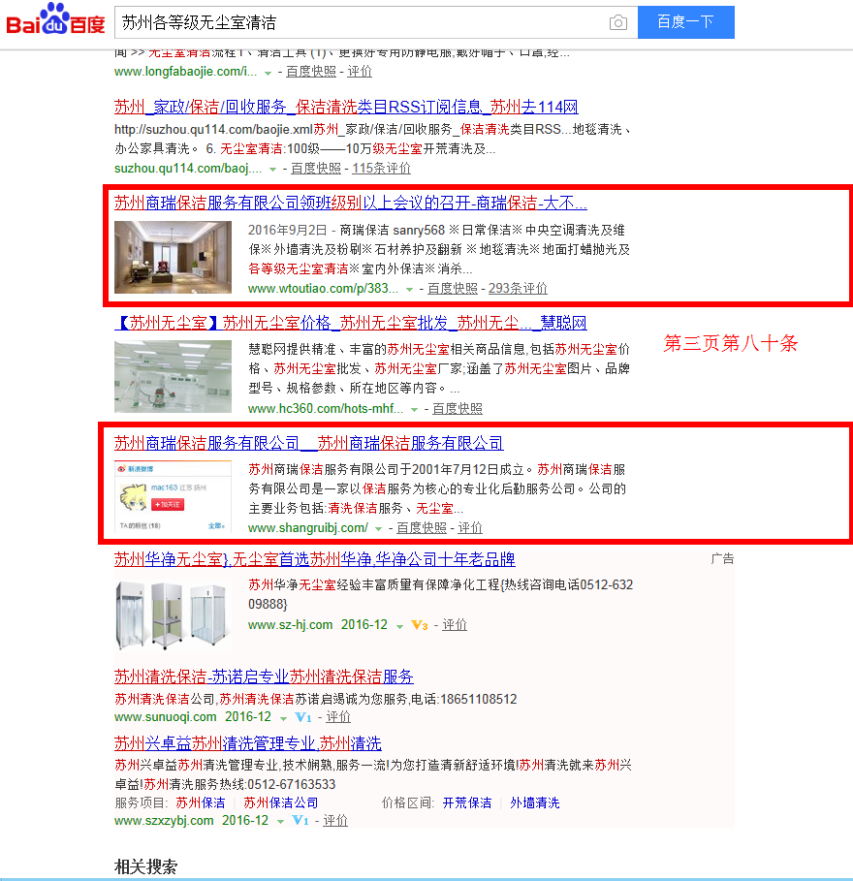Click the www.sunuoqi.com URL text

pyautogui.click(x=165, y=717)
